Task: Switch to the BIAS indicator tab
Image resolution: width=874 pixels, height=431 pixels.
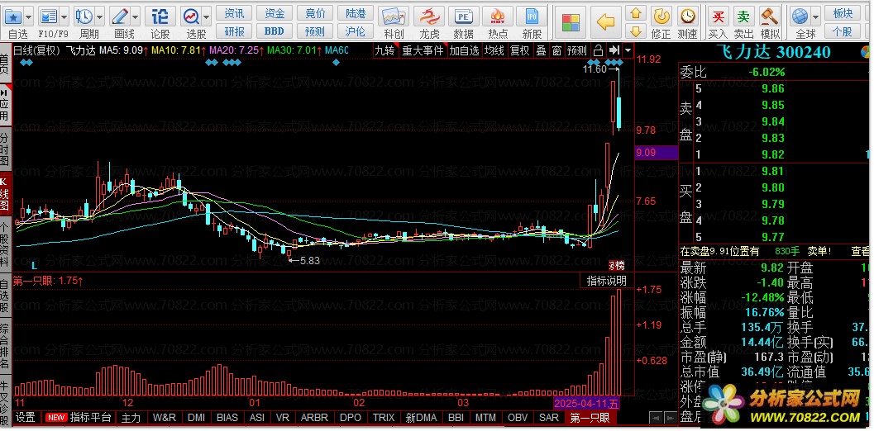Action: [x=227, y=418]
